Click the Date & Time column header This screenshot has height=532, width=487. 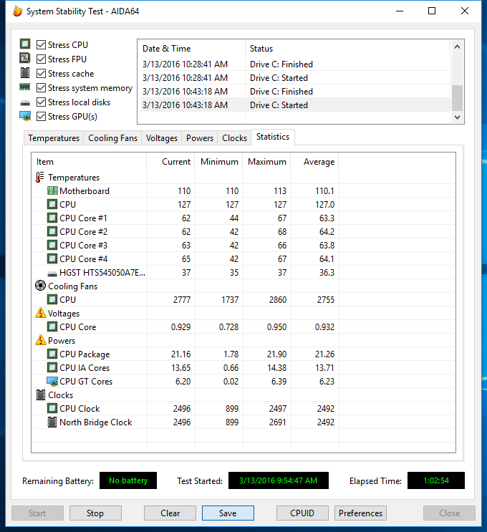point(191,49)
